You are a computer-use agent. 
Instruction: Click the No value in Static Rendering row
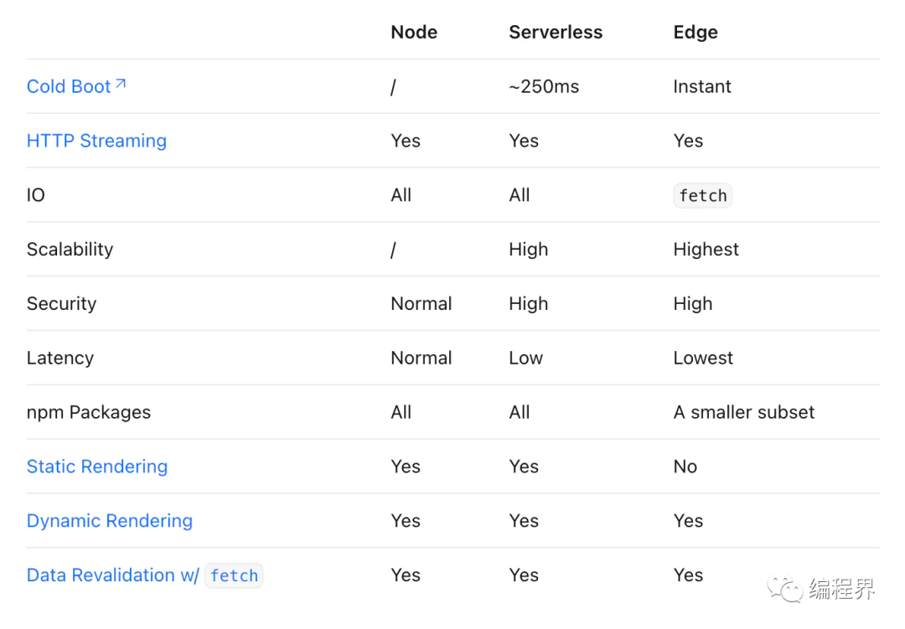pos(685,467)
